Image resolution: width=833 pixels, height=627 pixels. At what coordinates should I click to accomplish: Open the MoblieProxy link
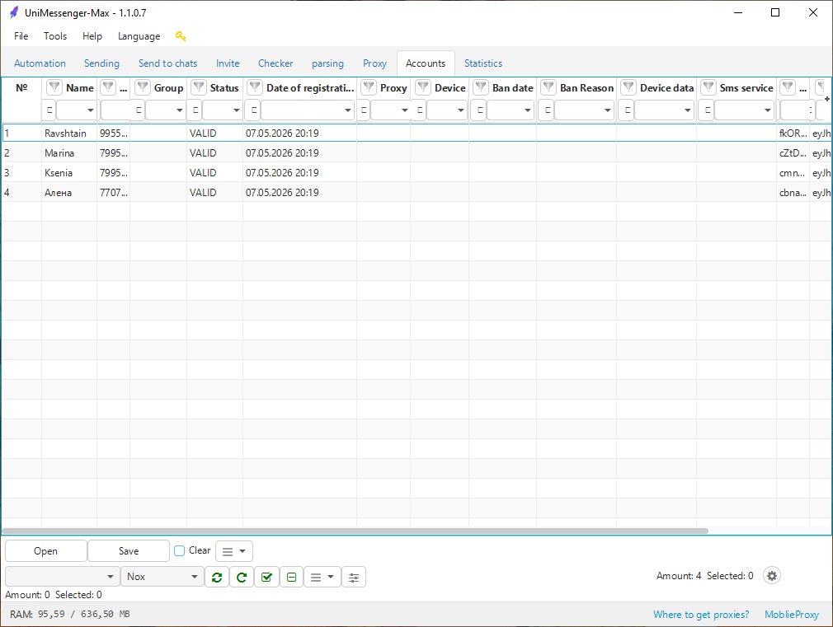pos(792,615)
